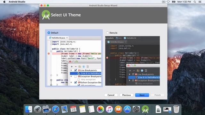The width and height of the screenshot is (205, 115).
Task: Open Notification Center list icon
Action: point(200,2)
